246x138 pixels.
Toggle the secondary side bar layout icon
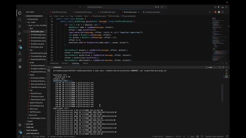pos(226,7)
